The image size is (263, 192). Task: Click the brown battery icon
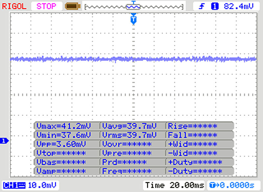coord(73,6)
